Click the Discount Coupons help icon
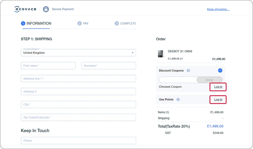The image size is (253, 149). [x=188, y=70]
